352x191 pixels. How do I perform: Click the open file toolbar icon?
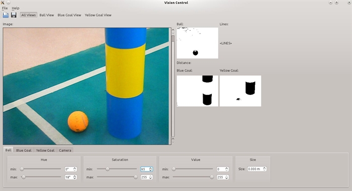pos(6,15)
